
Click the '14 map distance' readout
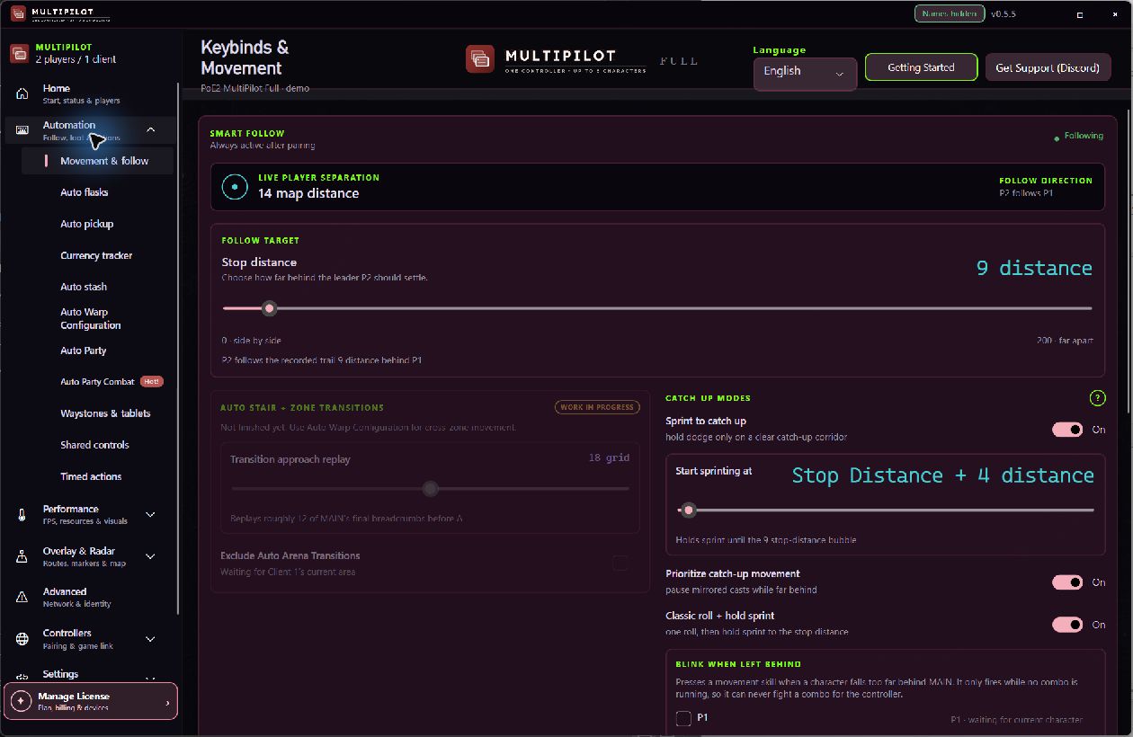[x=308, y=193]
